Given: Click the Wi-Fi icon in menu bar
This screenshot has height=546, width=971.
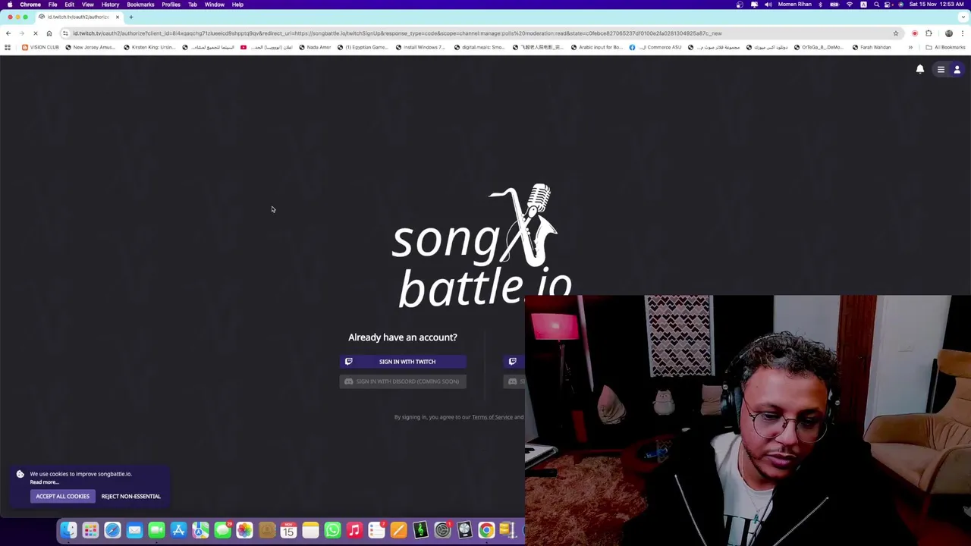Looking at the screenshot, I should click(x=849, y=5).
